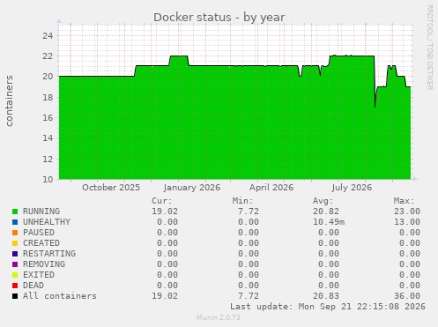Click the black All containers legend swatch
This screenshot has width=438, height=327.
click(x=15, y=296)
